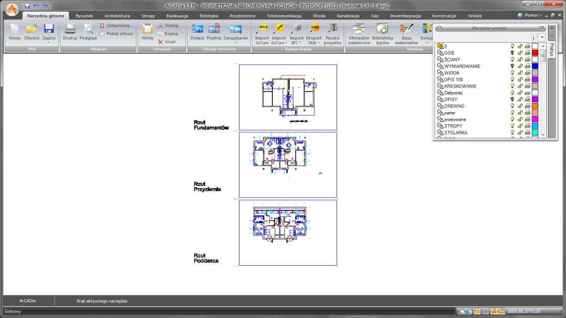The width and height of the screenshot is (566, 318).
Task: Open the Kopiuj dropdown arrow
Action: pos(182,34)
